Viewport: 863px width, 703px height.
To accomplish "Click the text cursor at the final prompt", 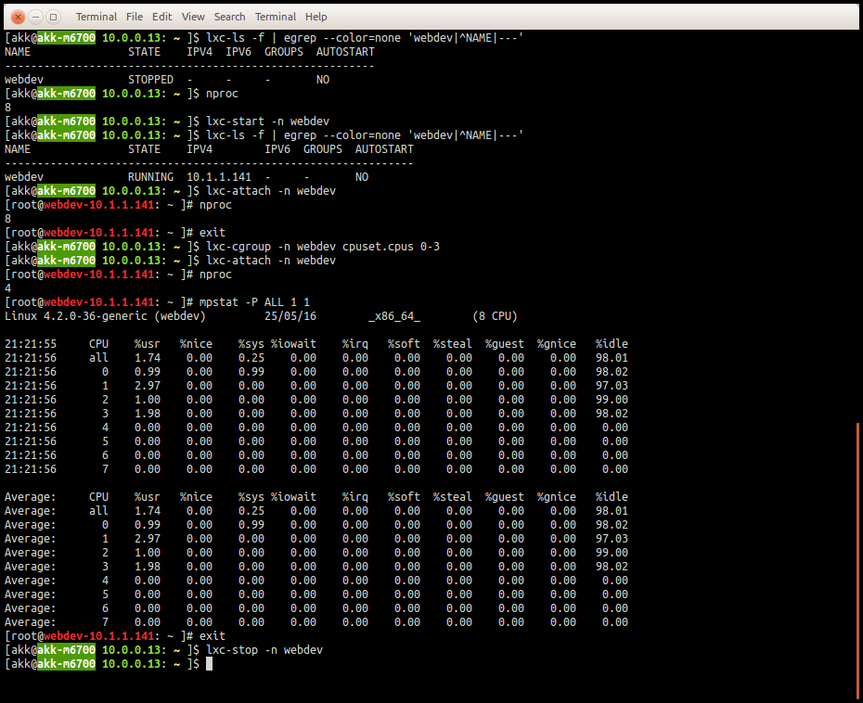I will (x=209, y=663).
